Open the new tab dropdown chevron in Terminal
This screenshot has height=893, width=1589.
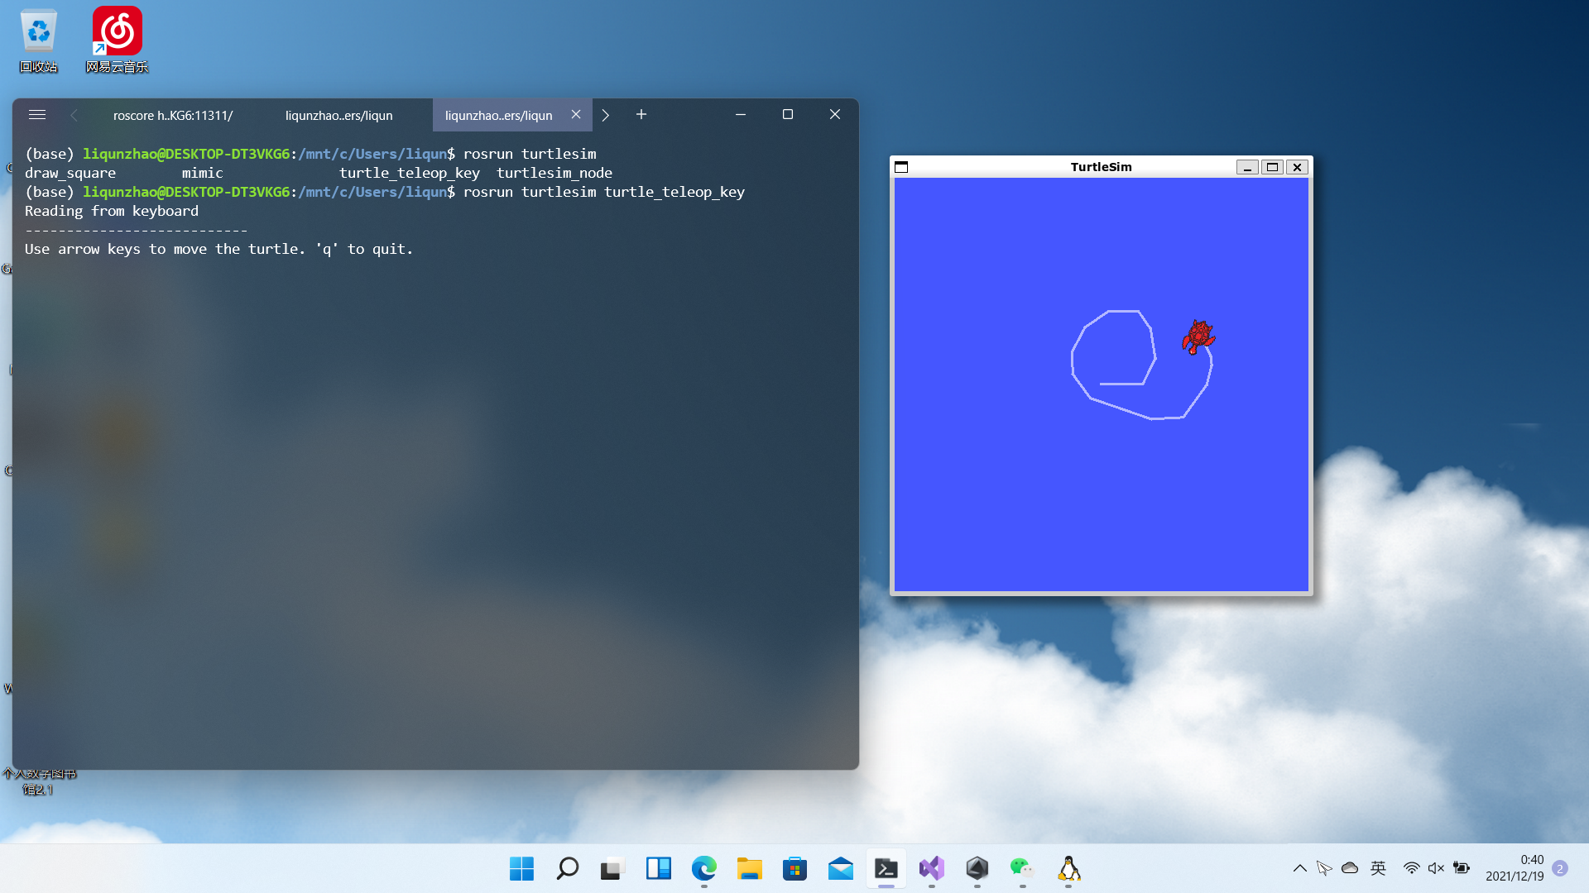tap(606, 115)
